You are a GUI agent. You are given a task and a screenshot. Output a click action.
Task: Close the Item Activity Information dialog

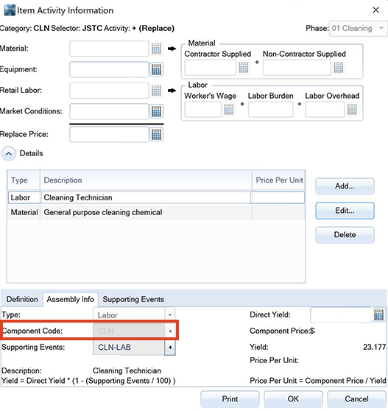pos(376,10)
